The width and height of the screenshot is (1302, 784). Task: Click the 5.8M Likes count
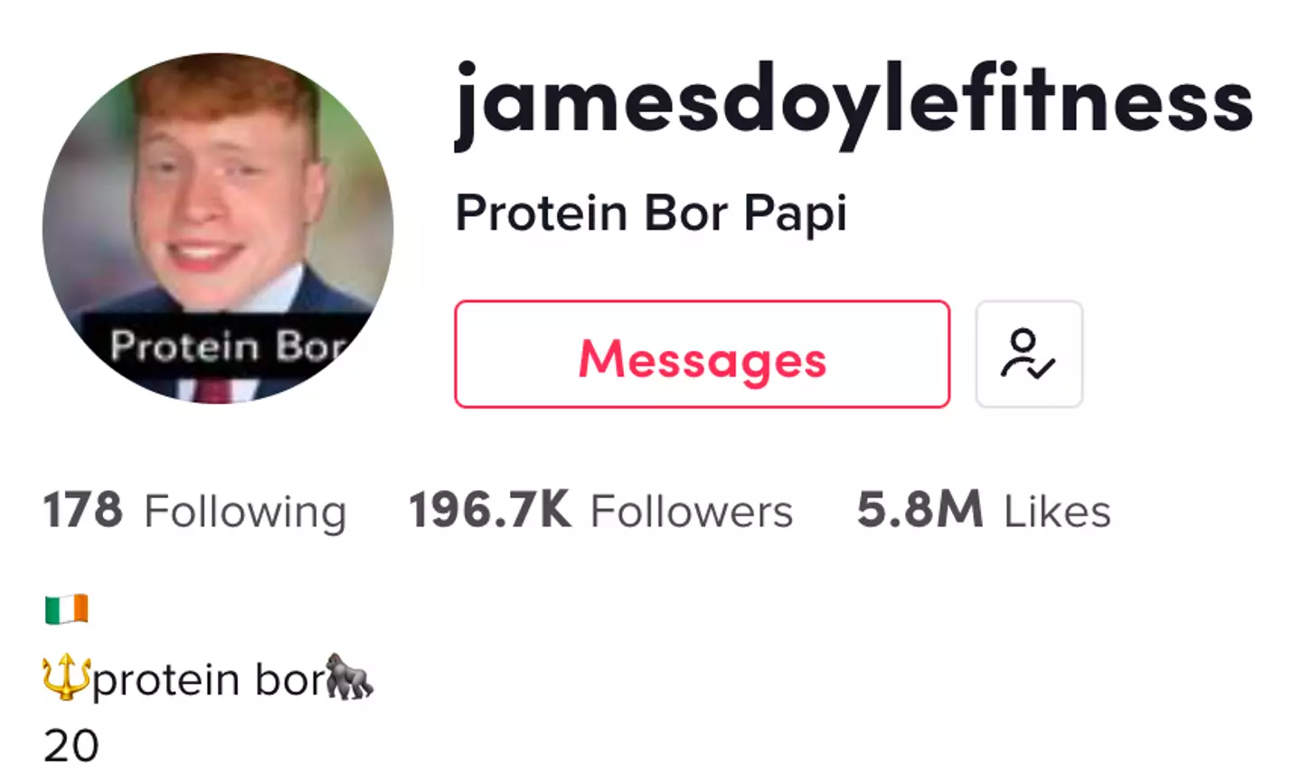click(919, 510)
